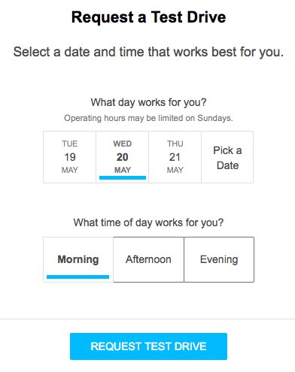Switch time of day to Evening
This screenshot has height=372, width=295.
(219, 259)
